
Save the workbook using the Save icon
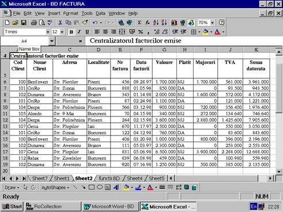coord(24,22)
